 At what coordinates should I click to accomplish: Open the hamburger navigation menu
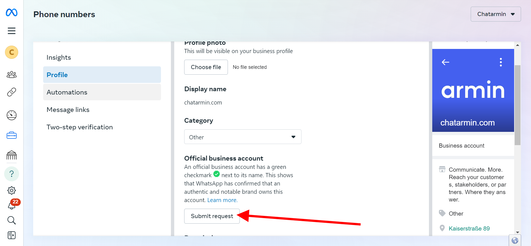[12, 31]
